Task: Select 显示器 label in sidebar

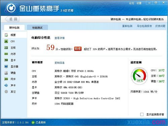Action: (x=14, y=67)
